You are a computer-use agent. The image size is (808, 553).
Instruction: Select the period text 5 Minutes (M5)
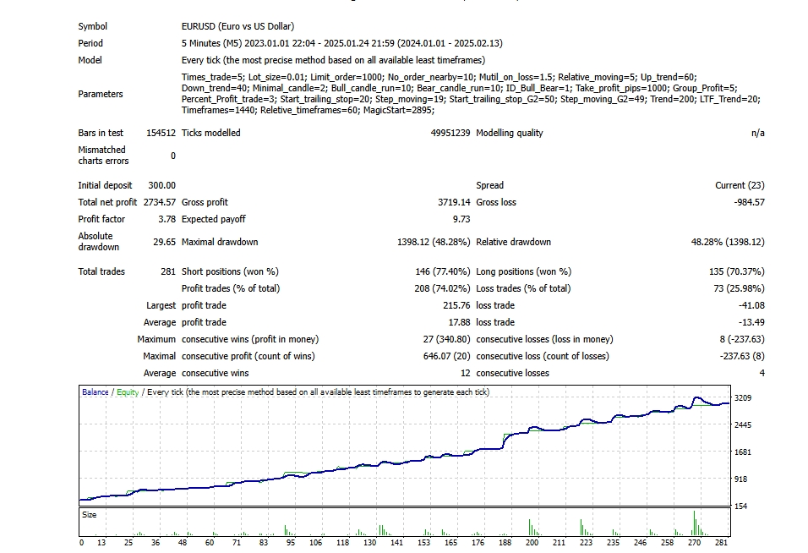[212, 43]
